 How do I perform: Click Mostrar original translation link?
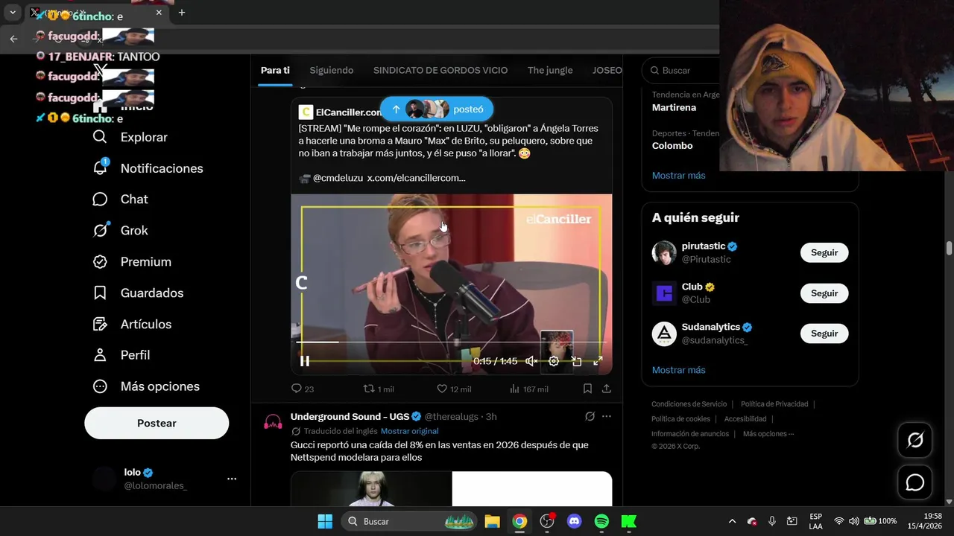(410, 431)
